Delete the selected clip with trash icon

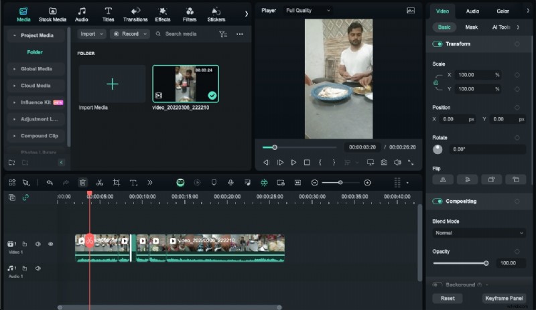coord(82,183)
